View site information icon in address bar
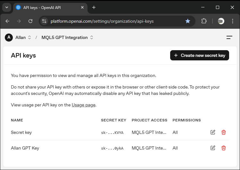This screenshot has width=240, height=170. click(44, 21)
